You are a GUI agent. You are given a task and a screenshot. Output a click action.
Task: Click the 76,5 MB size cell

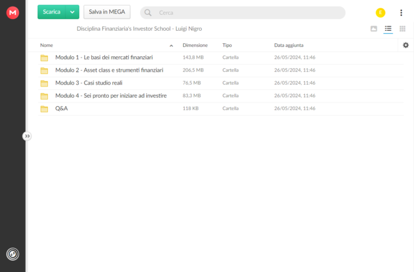pos(192,83)
